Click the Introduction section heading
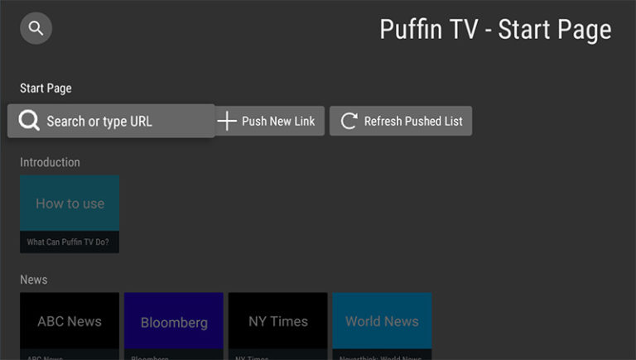Screen dimensions: 636x360 click(50, 162)
